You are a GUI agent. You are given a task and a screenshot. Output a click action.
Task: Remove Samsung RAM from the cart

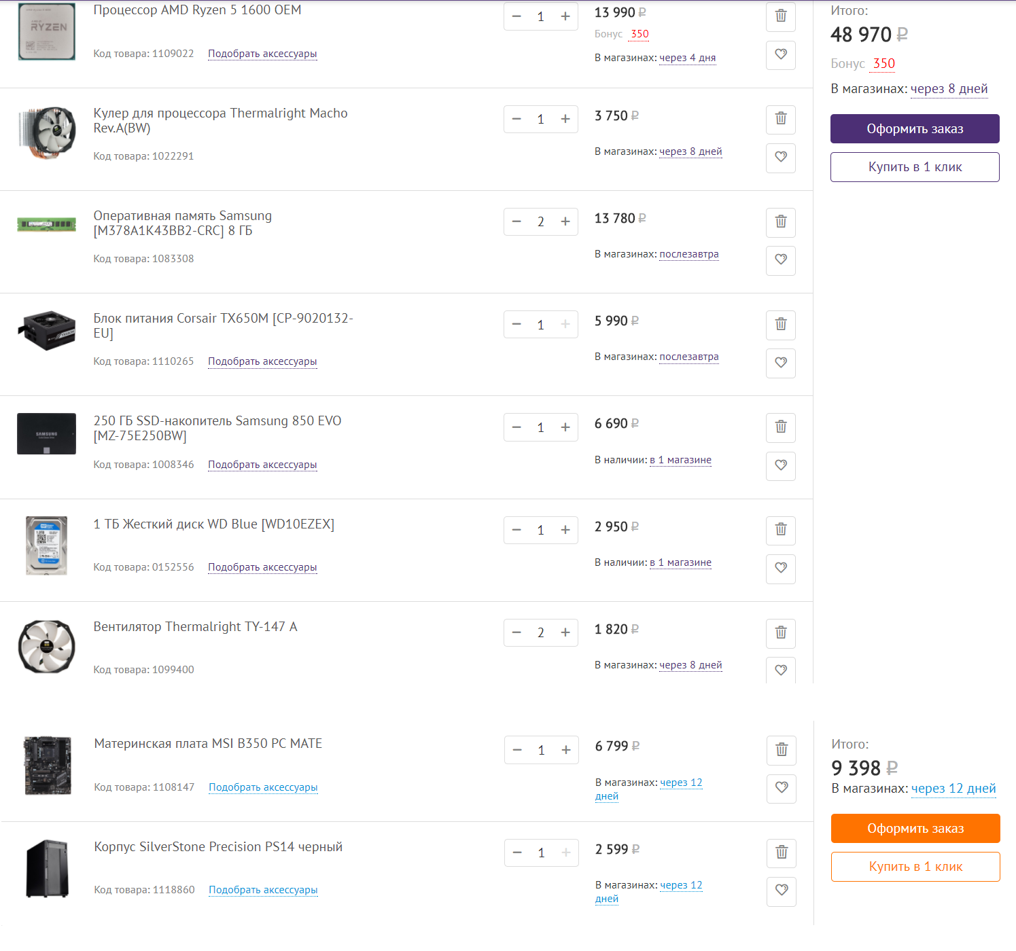pyautogui.click(x=780, y=221)
